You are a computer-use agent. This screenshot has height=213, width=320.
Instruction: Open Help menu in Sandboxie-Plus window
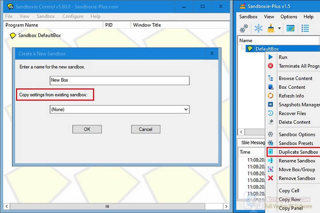tap(308, 17)
